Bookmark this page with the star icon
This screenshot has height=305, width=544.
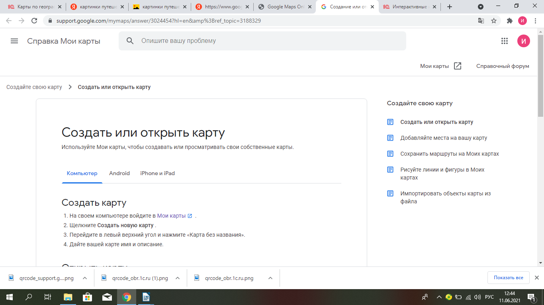(494, 21)
